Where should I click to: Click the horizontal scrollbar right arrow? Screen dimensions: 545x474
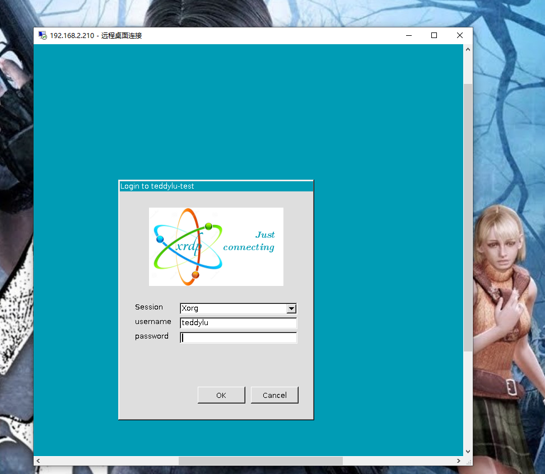click(x=459, y=461)
